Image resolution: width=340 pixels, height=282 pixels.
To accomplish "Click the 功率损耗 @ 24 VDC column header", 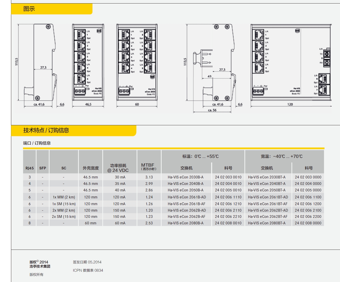I will pos(118,168).
